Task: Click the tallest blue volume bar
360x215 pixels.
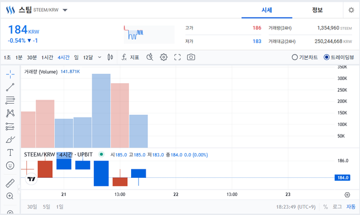Action: coord(101,111)
